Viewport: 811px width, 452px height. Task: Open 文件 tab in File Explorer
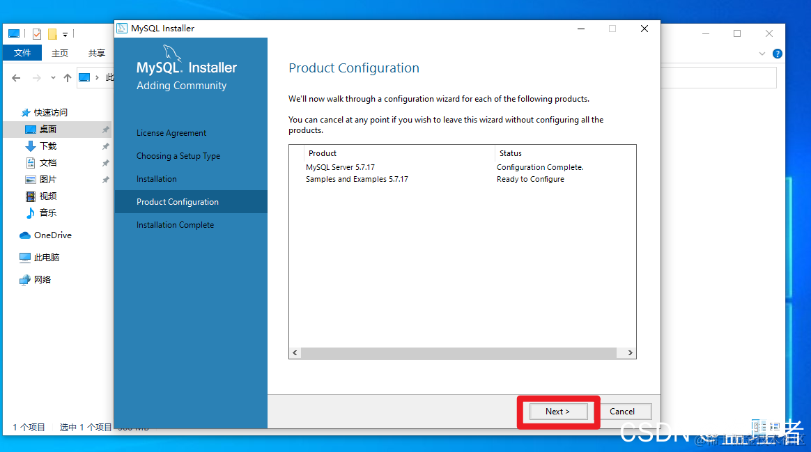(x=22, y=53)
